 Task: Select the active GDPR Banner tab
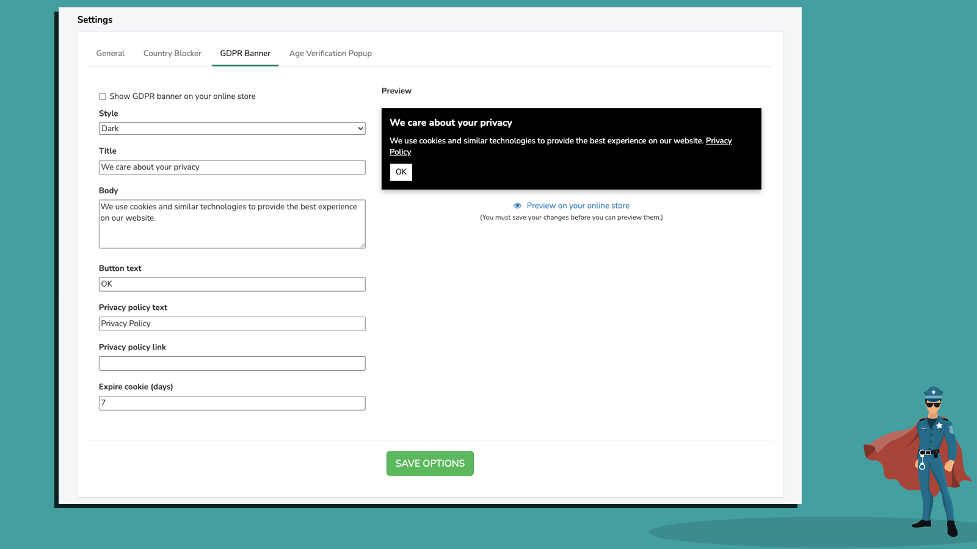245,53
